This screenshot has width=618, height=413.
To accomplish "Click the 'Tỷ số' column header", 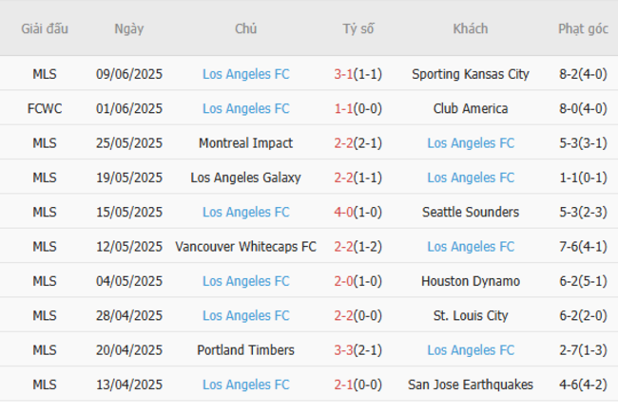I will tap(358, 28).
